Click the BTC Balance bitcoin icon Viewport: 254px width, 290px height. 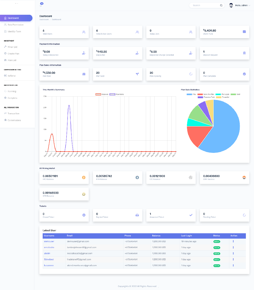[x=84, y=177]
